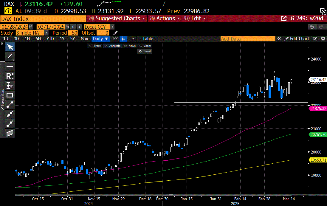
Task: Click the annotation list icon beside Edit Chart
Action: pos(315,38)
